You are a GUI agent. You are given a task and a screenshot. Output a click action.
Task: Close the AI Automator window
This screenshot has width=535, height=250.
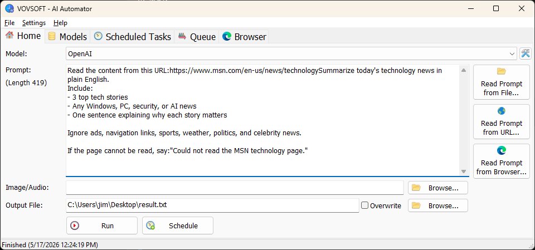point(522,8)
